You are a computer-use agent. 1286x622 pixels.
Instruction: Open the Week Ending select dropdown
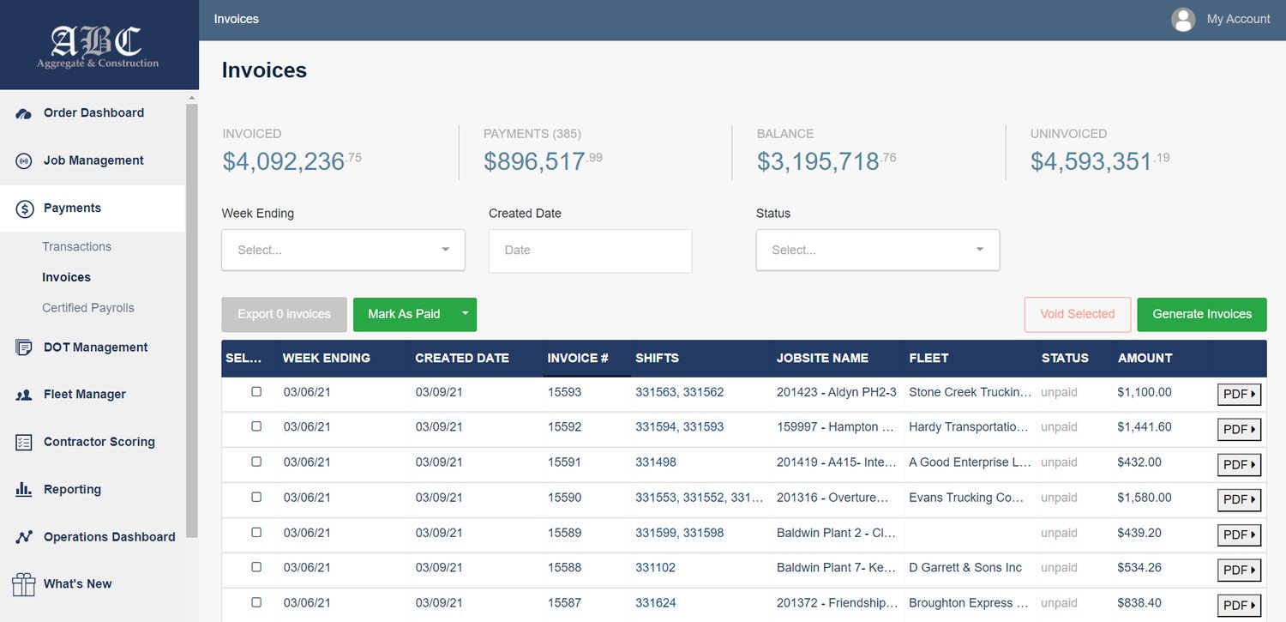(x=343, y=250)
